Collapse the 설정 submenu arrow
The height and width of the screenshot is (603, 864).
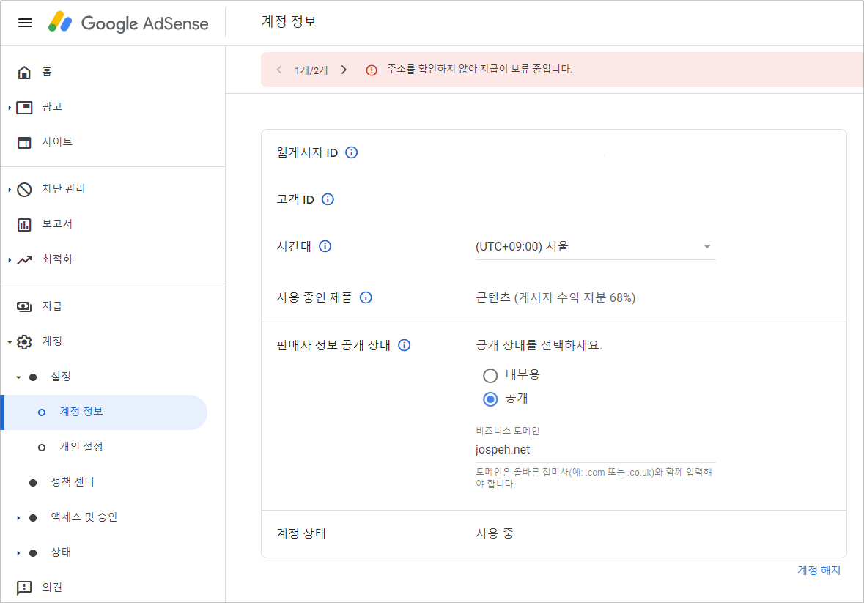[x=18, y=377]
